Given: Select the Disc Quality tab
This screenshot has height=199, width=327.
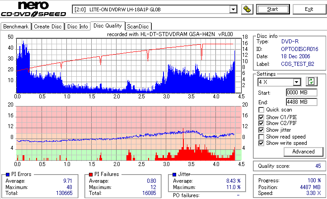Looking at the screenshot, I should pos(107,26).
